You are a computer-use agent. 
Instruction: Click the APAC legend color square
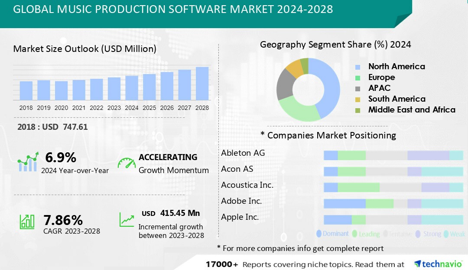[x=357, y=88]
